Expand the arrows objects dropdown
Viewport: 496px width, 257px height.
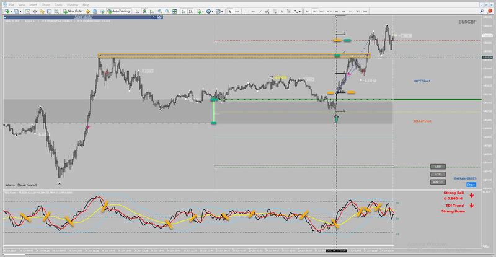(300, 11)
